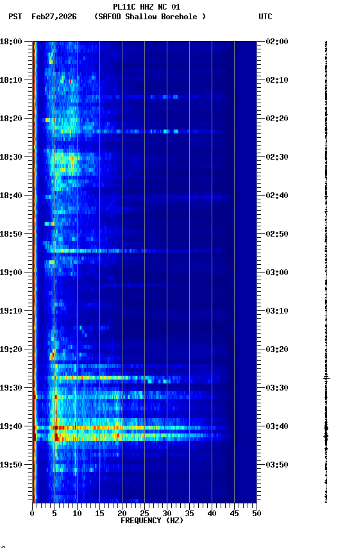Click the 19:50 PST time label
The height and width of the screenshot is (554, 354).
[x=11, y=465]
